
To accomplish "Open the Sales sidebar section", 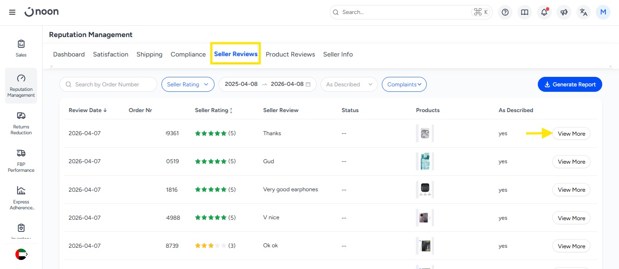I will 21,48.
